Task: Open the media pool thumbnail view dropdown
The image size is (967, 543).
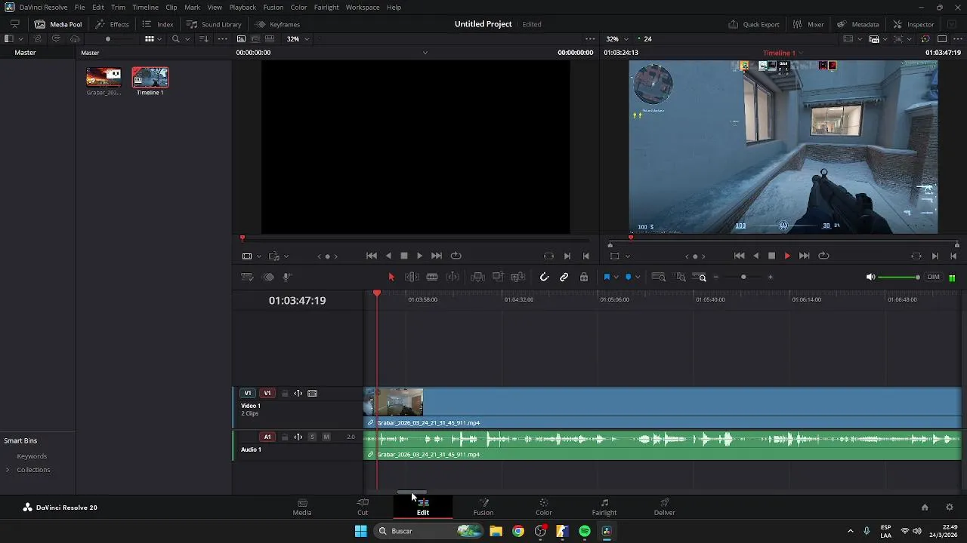Action: (x=159, y=38)
